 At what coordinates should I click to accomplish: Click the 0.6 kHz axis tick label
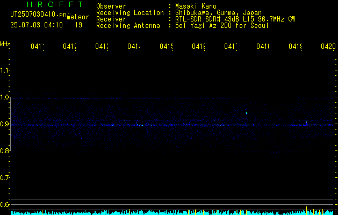[x=4, y=204]
